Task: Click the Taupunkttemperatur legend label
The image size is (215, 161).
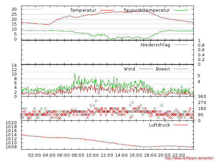Action: coord(146,10)
